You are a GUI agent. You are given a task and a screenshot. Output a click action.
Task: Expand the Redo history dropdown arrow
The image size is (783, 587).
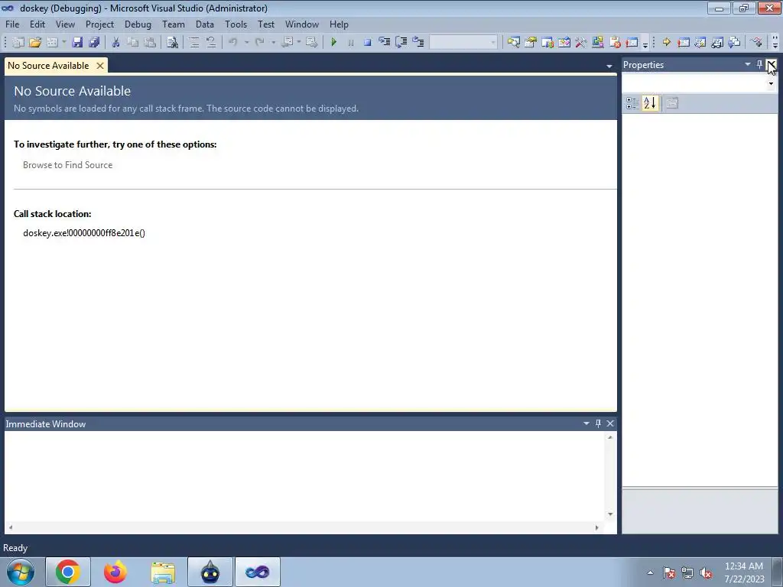[273, 43]
